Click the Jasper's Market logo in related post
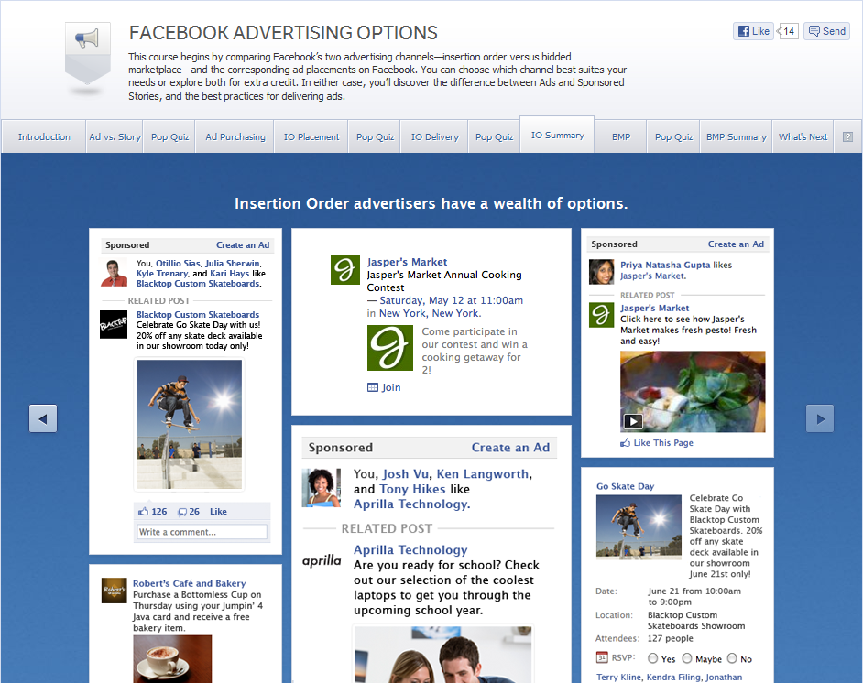 coord(601,315)
